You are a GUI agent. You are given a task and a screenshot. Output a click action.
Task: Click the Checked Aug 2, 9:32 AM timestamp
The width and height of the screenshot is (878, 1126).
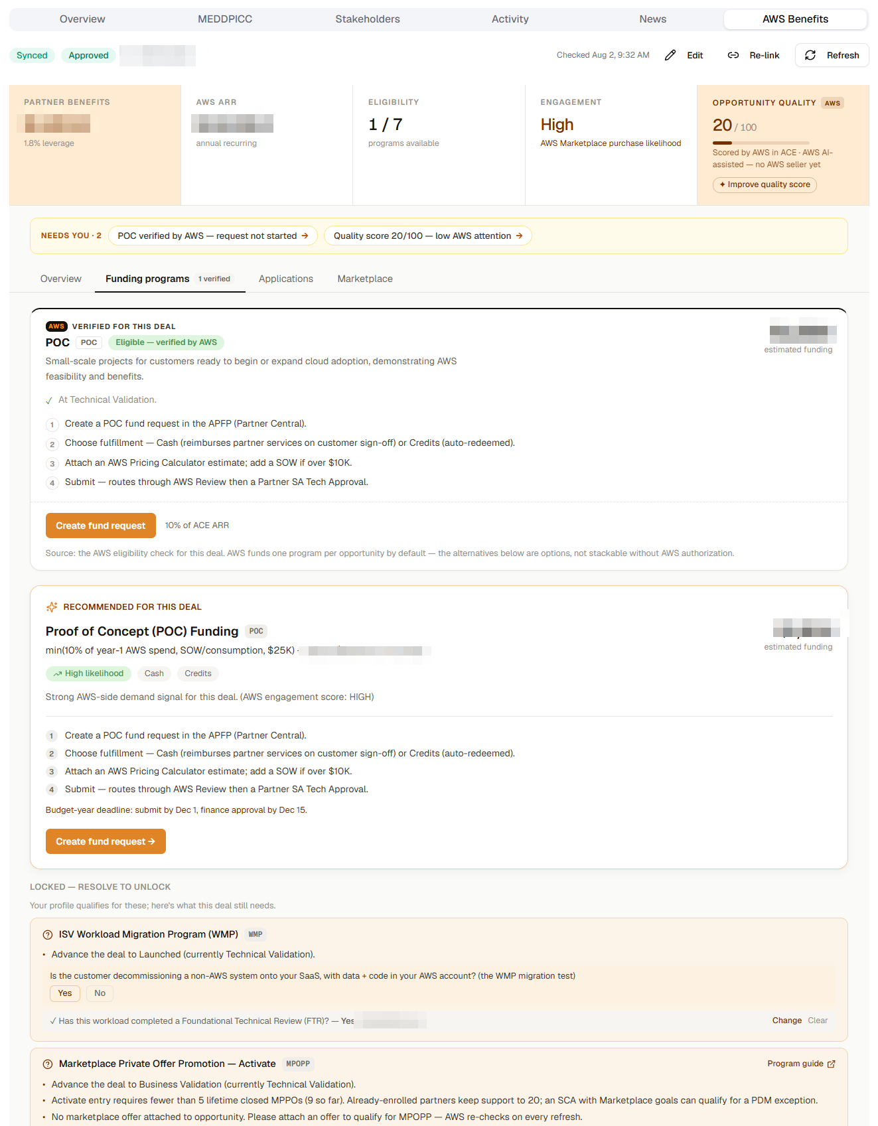(x=603, y=55)
